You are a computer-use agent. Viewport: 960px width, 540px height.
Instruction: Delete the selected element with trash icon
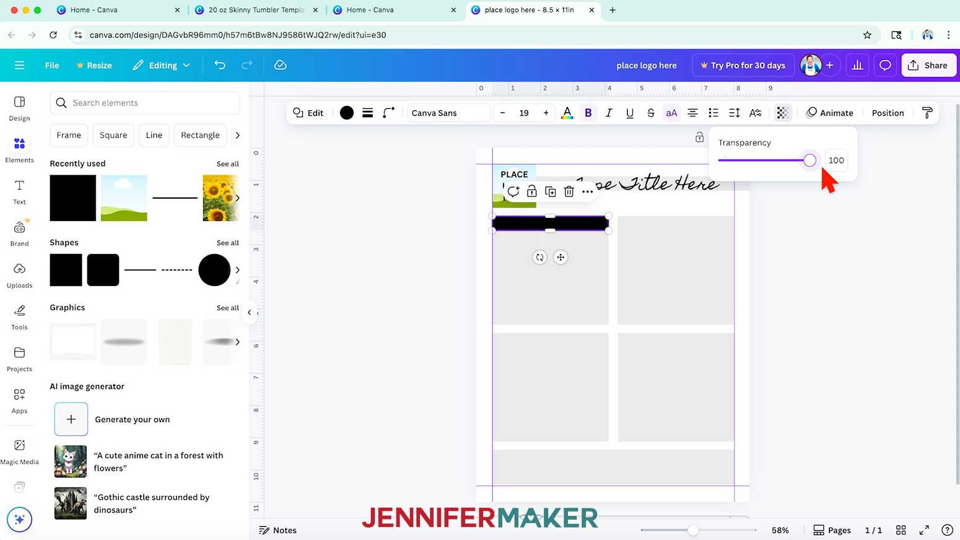[569, 191]
